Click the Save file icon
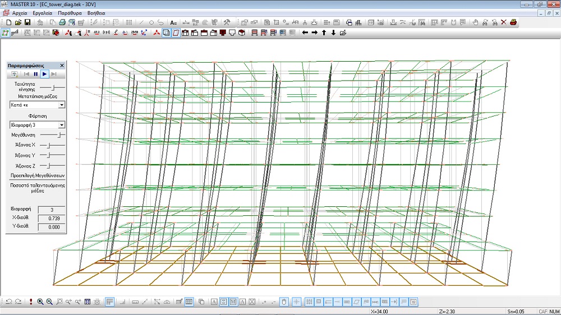Screen dimensions: 561x315 27,22
